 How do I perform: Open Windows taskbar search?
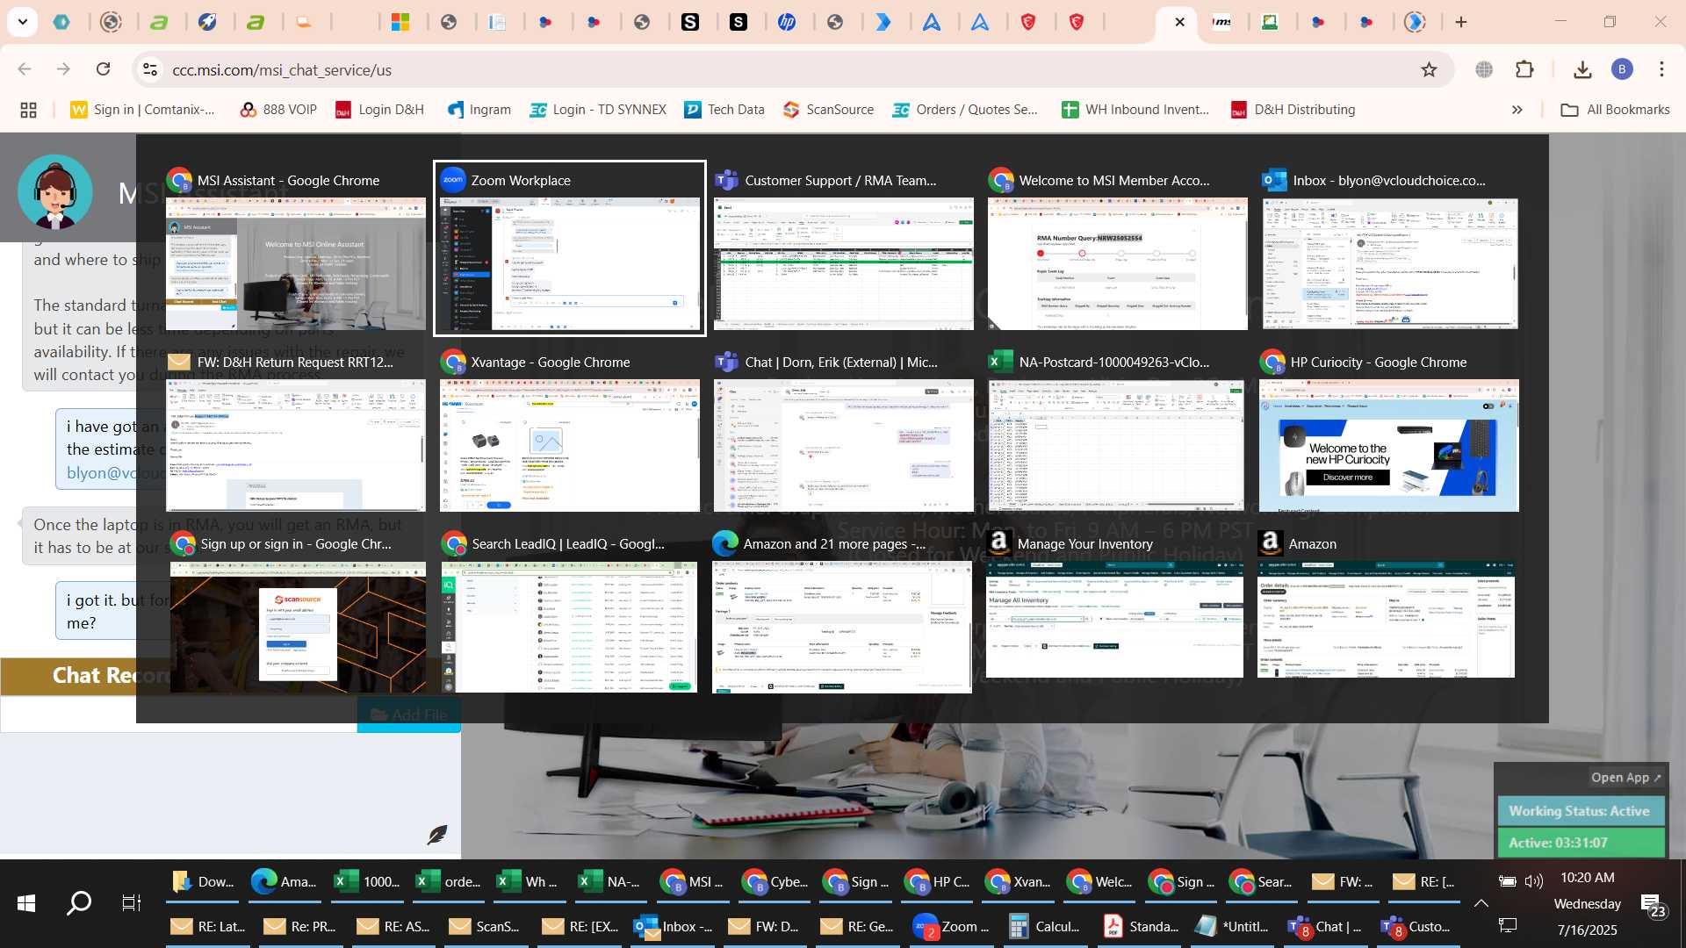coord(79,903)
